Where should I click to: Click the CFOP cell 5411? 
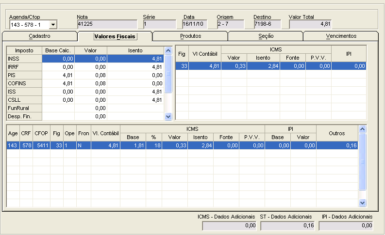coord(41,145)
